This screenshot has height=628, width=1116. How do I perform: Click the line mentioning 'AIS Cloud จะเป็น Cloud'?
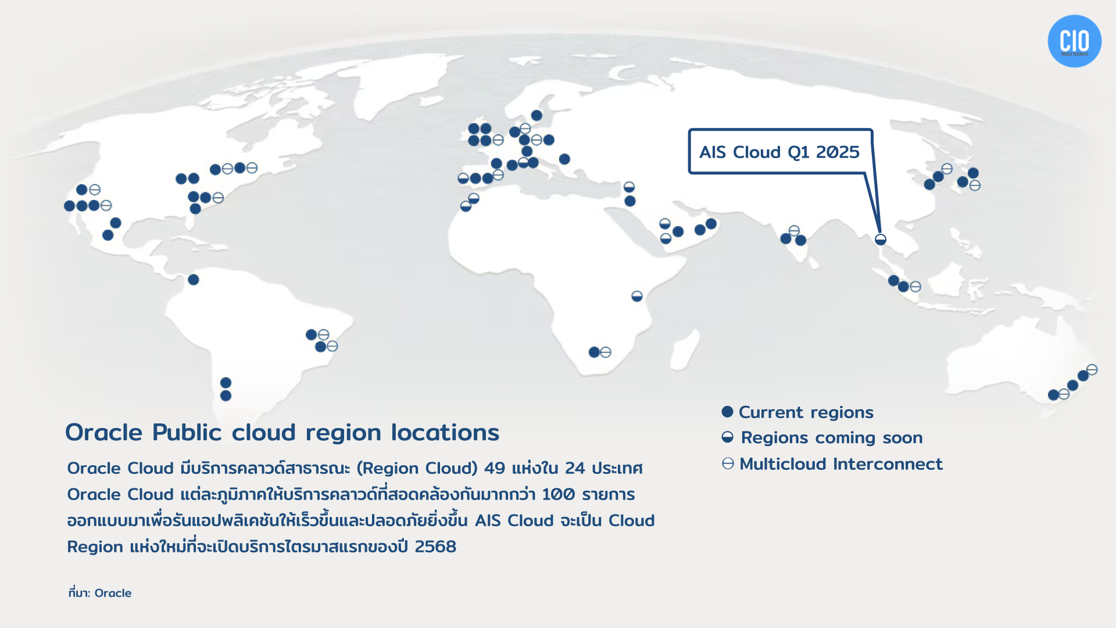(x=361, y=520)
